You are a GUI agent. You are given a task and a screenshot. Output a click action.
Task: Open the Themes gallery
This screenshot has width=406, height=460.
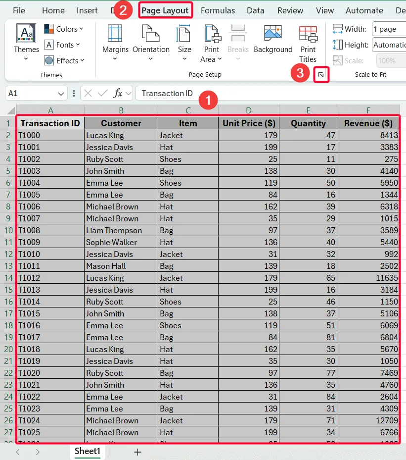point(26,43)
